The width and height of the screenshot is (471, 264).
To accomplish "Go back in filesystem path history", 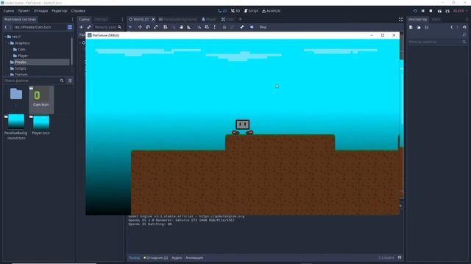I will 6,27.
